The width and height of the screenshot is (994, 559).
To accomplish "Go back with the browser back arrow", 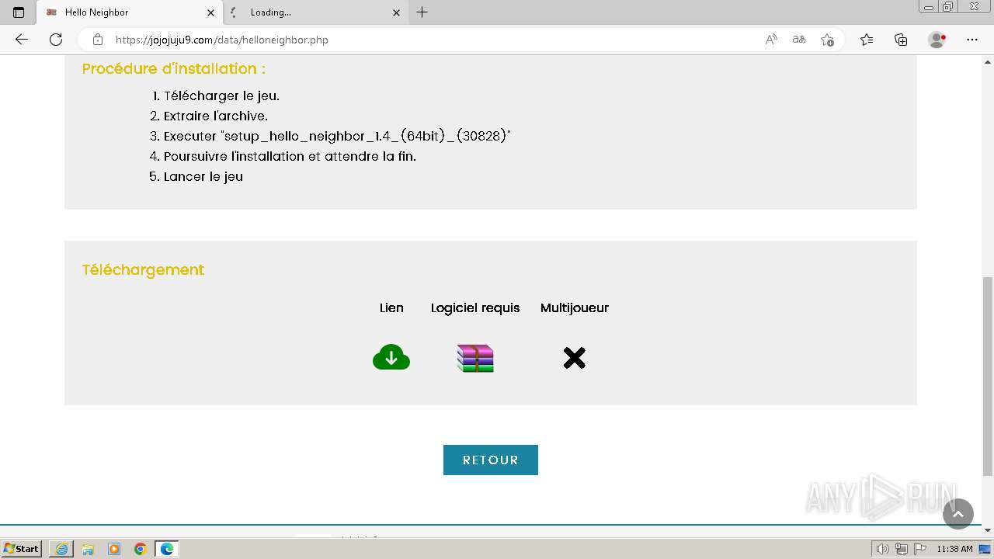I will [x=22, y=40].
